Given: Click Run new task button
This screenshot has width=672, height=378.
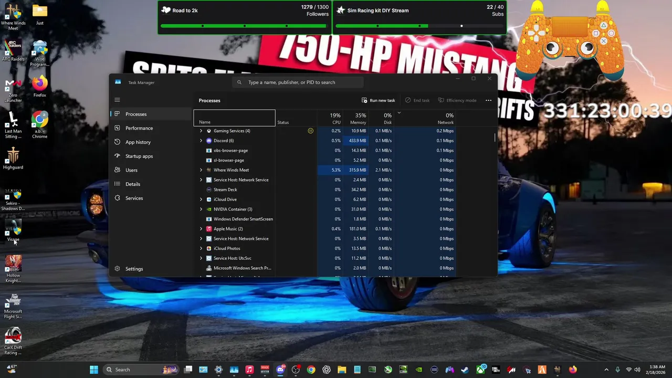Looking at the screenshot, I should [379, 100].
